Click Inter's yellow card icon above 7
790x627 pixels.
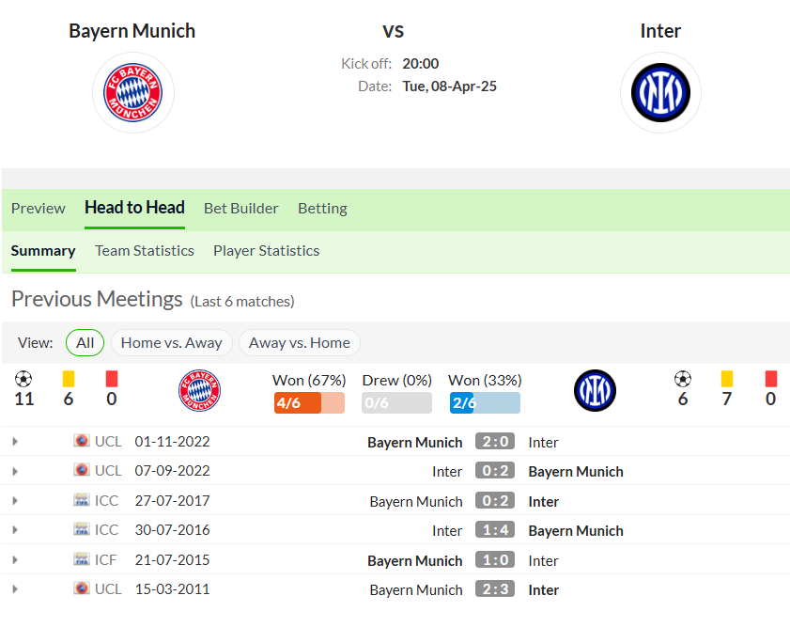[727, 379]
